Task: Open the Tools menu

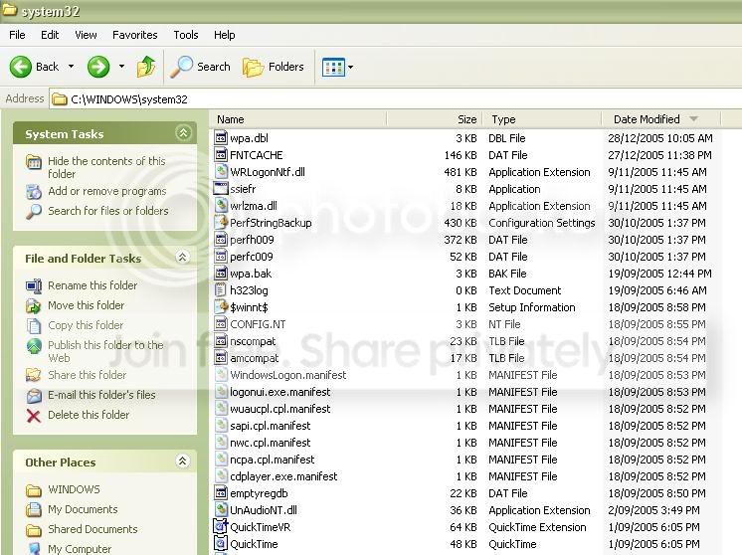Action: pos(185,35)
